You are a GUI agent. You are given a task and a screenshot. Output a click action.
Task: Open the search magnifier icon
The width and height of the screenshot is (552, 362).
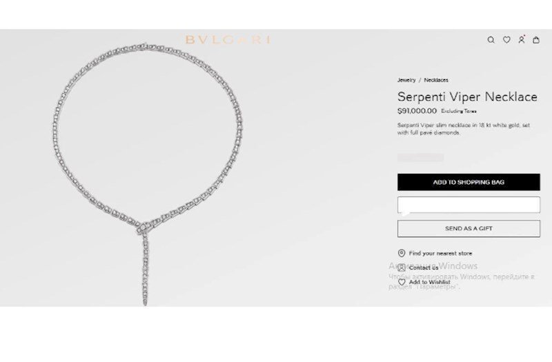pyautogui.click(x=491, y=40)
